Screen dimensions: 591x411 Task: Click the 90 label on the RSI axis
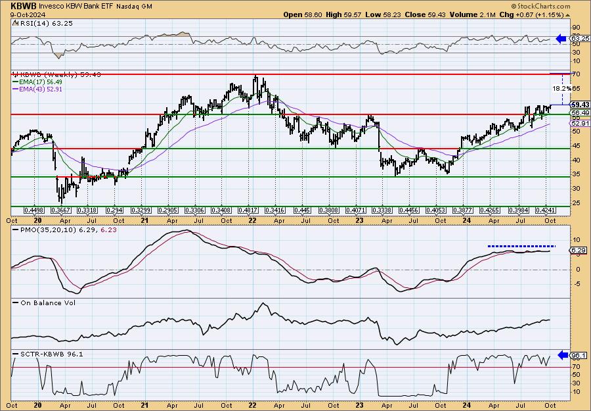click(577, 28)
